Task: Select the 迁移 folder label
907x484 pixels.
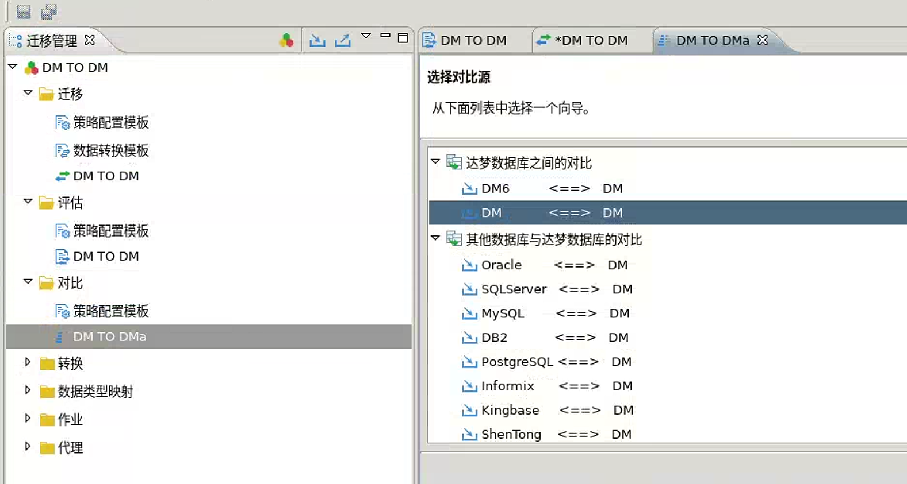Action: (70, 94)
